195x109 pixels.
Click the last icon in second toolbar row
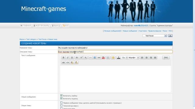[x=76, y=62]
